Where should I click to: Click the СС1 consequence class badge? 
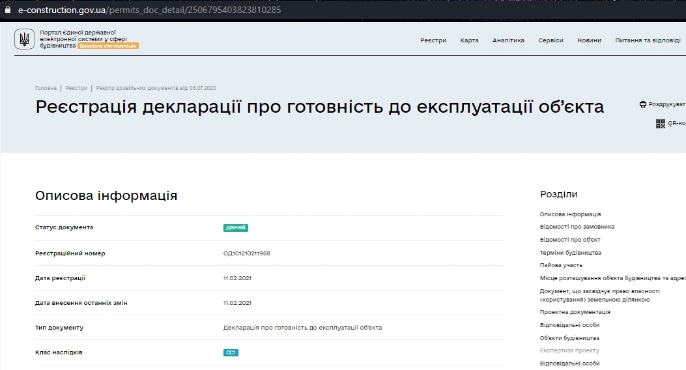tap(231, 352)
